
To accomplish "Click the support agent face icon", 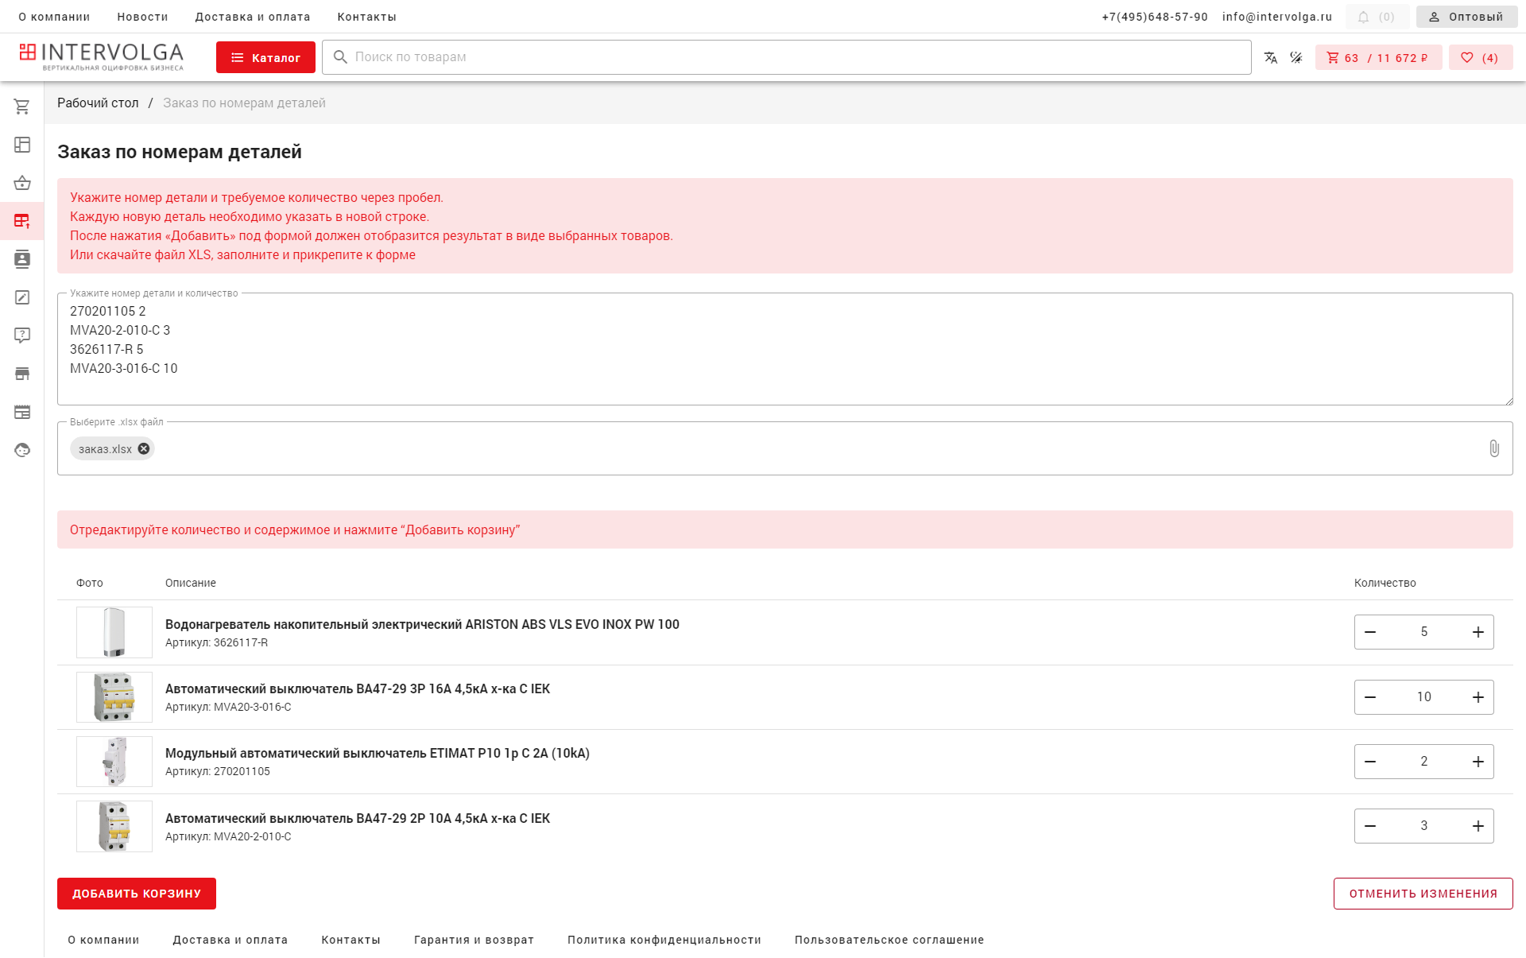I will pyautogui.click(x=22, y=450).
